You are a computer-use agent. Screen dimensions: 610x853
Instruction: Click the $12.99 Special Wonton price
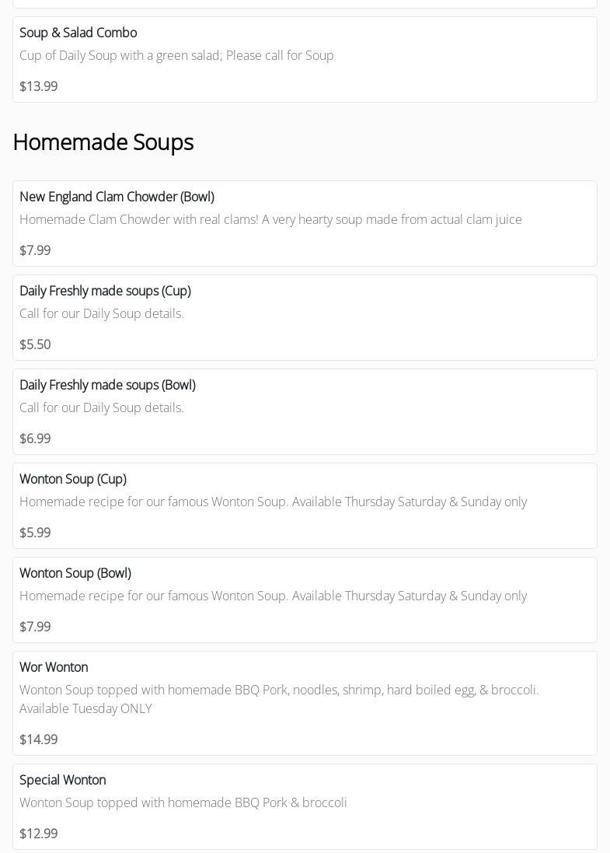point(38,834)
